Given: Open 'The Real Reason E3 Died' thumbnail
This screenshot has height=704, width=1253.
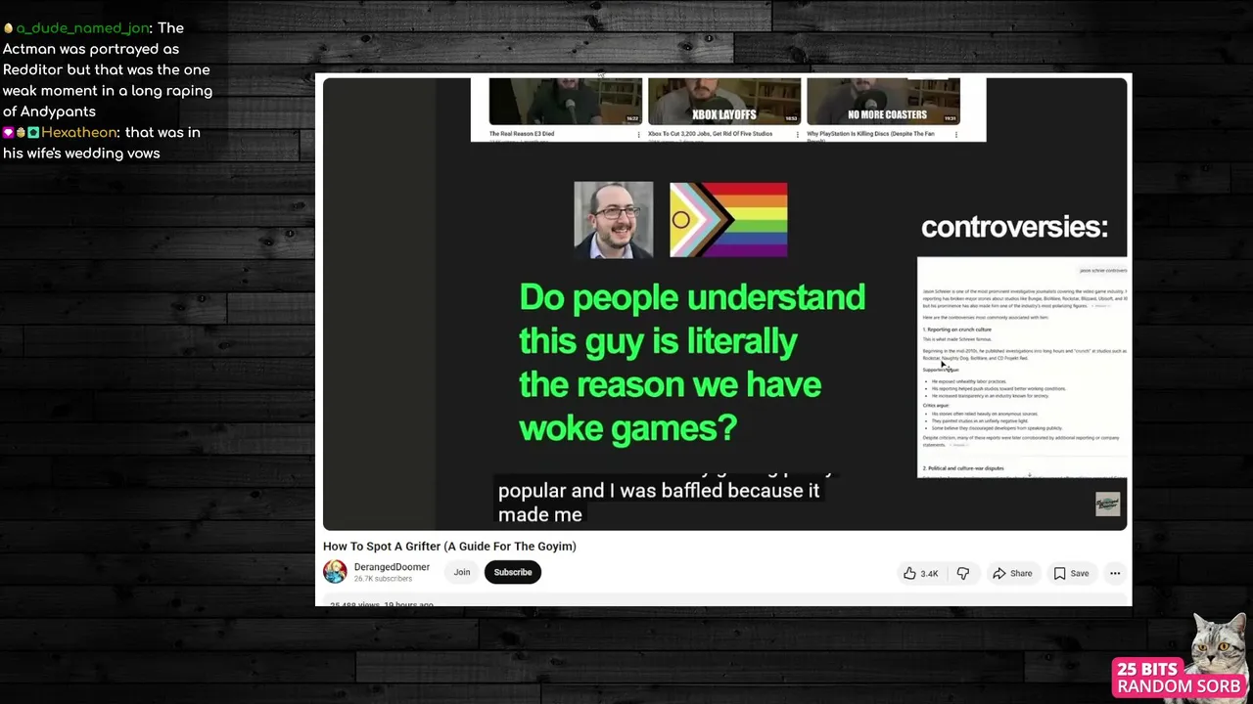Looking at the screenshot, I should point(566,102).
